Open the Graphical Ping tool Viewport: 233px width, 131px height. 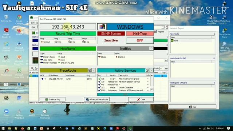52,99
